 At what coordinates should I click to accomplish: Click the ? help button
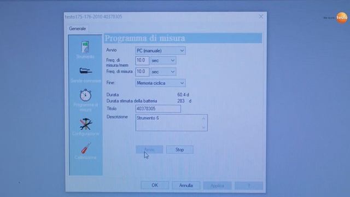[x=249, y=186]
